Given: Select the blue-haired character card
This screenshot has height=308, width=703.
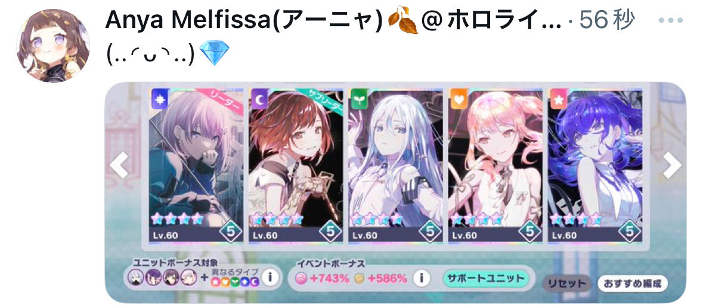Looking at the screenshot, I should click(x=594, y=165).
